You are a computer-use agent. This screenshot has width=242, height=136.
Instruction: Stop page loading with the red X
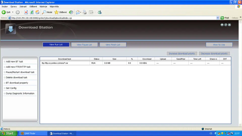(26, 12)
